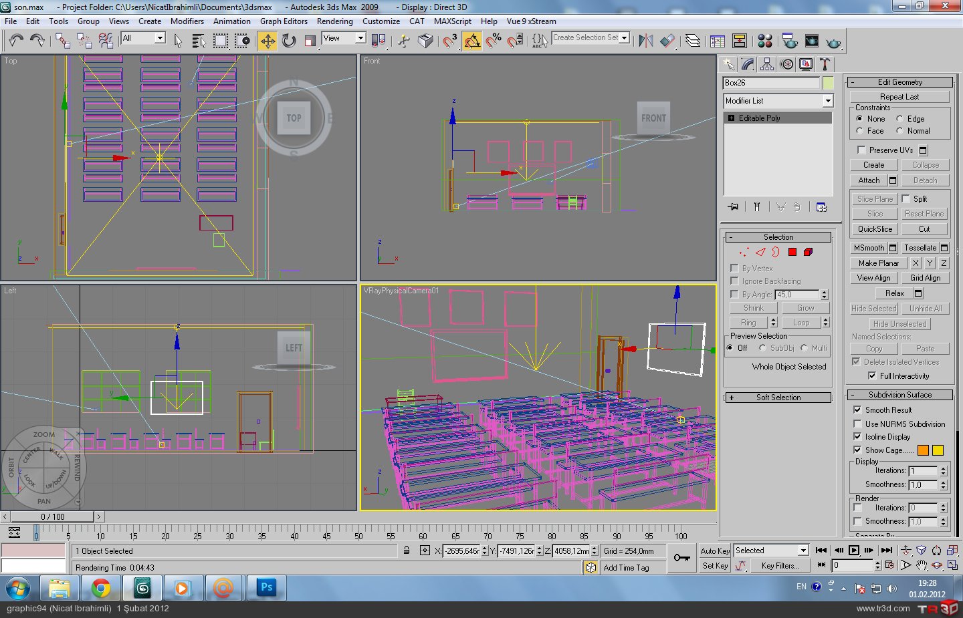Click the Redo arrow icon
The height and width of the screenshot is (618, 963).
click(37, 41)
